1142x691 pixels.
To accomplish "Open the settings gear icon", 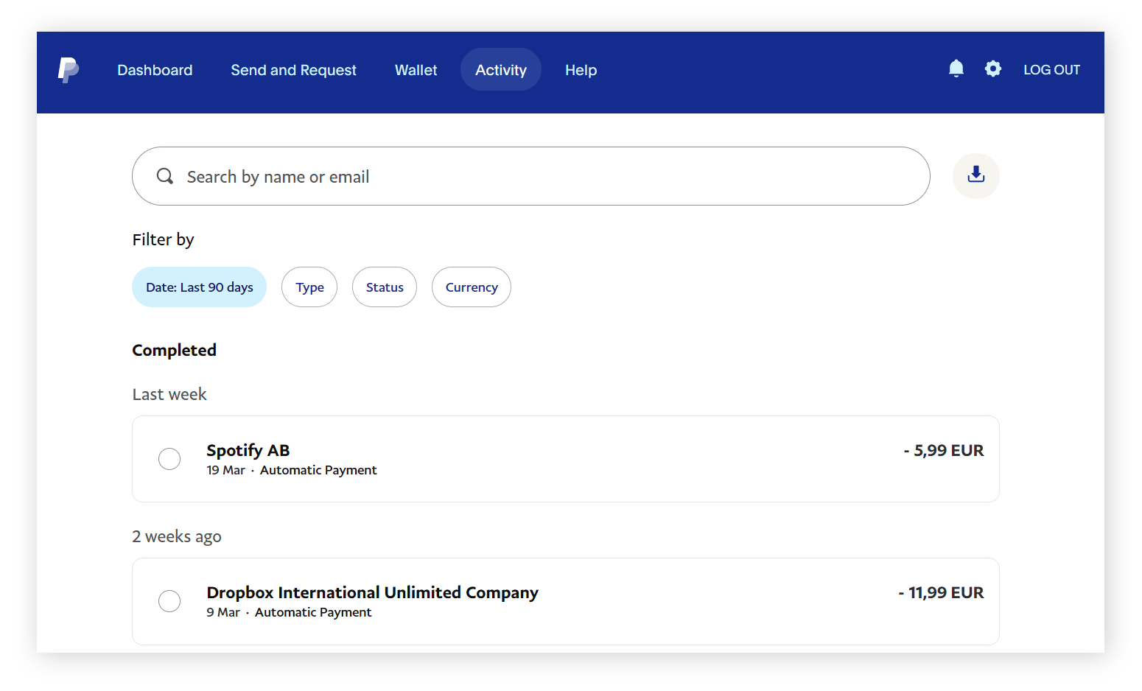I will click(x=993, y=69).
